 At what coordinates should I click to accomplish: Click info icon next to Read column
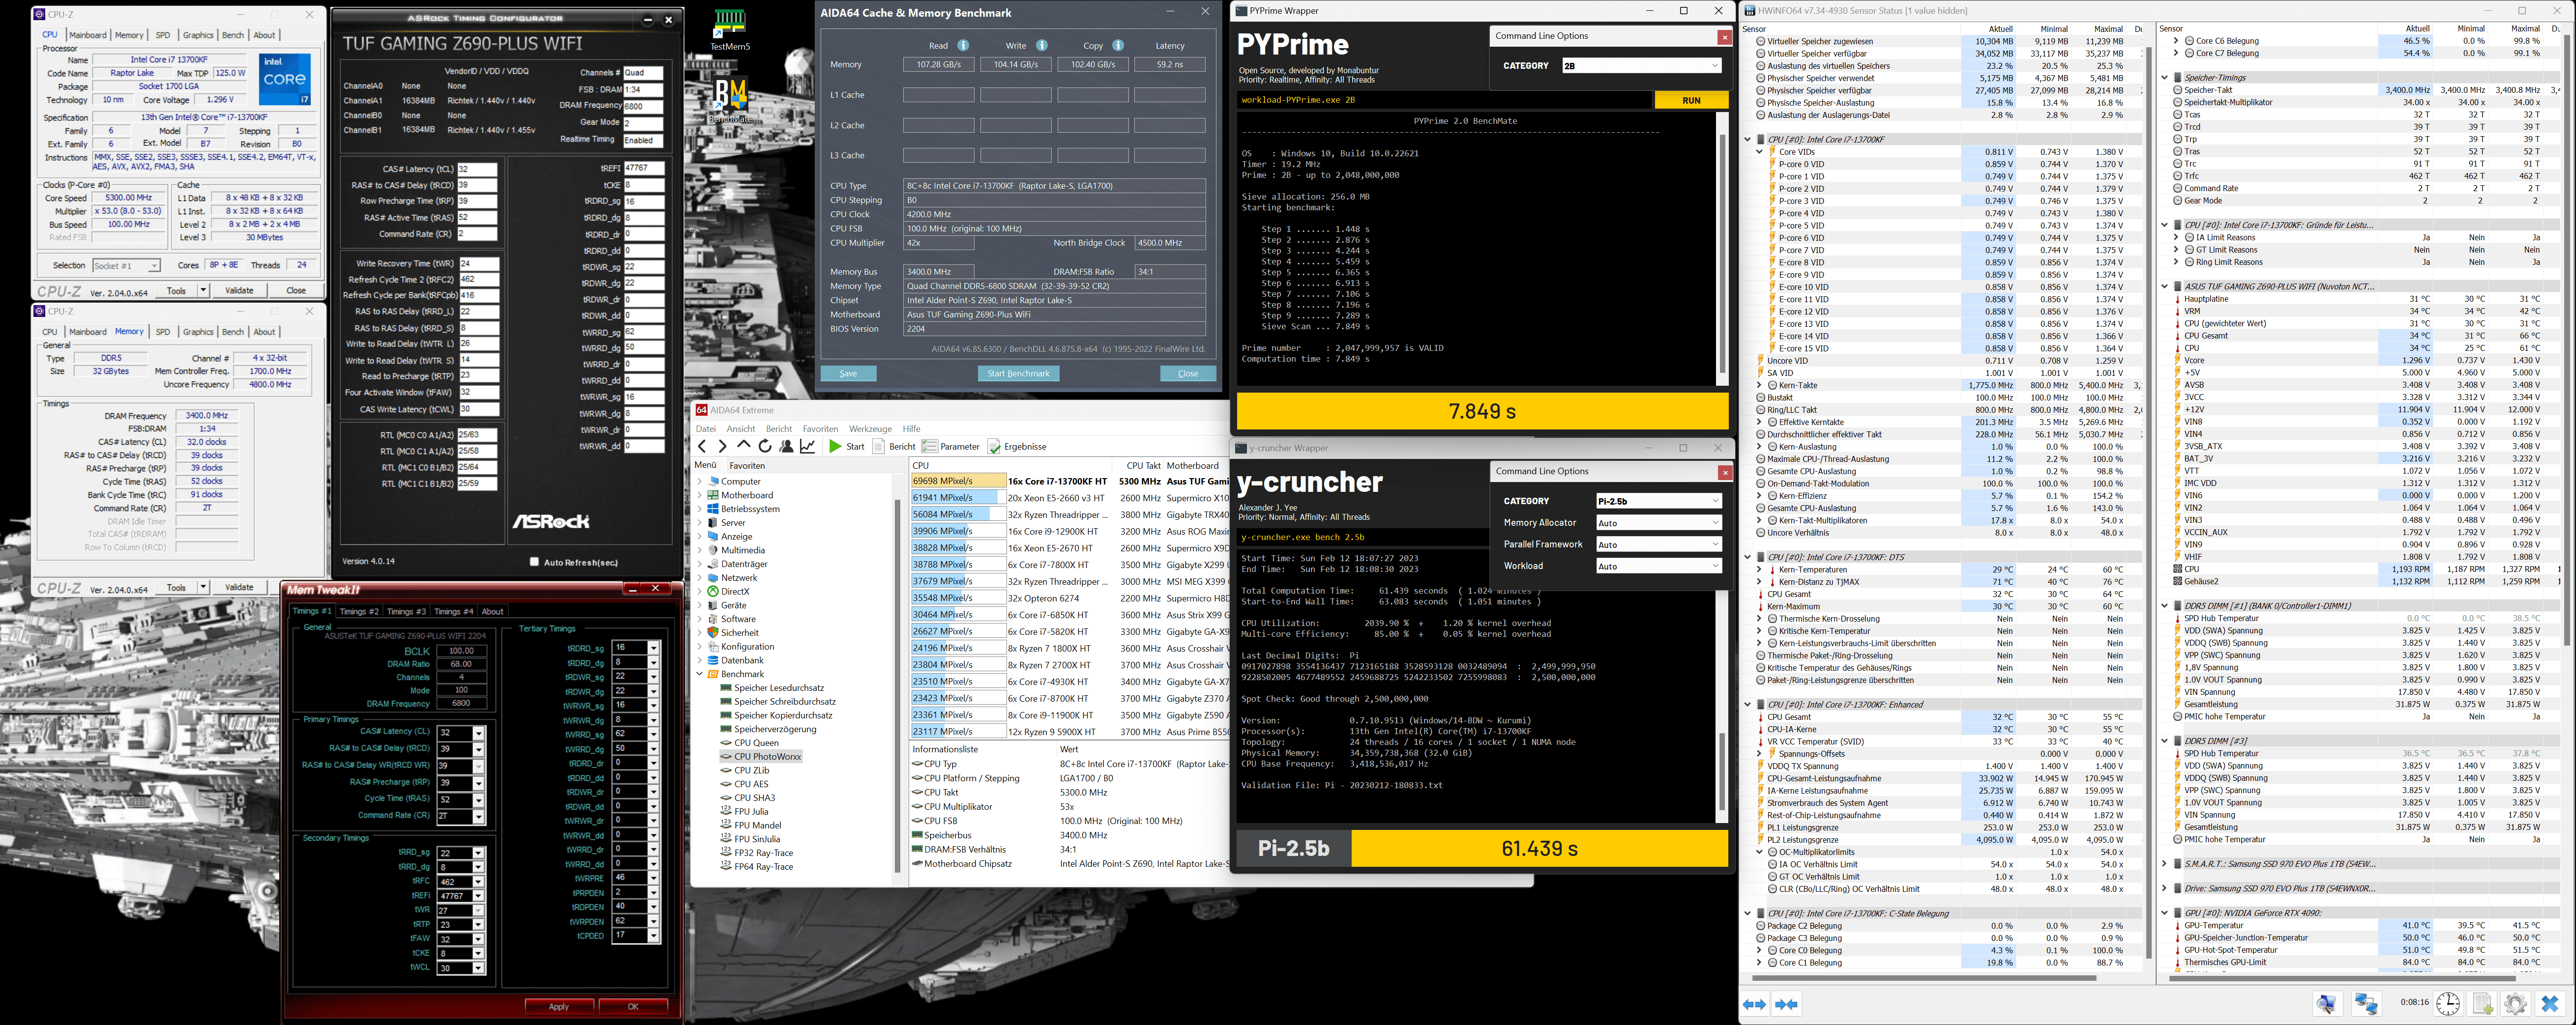coord(963,45)
